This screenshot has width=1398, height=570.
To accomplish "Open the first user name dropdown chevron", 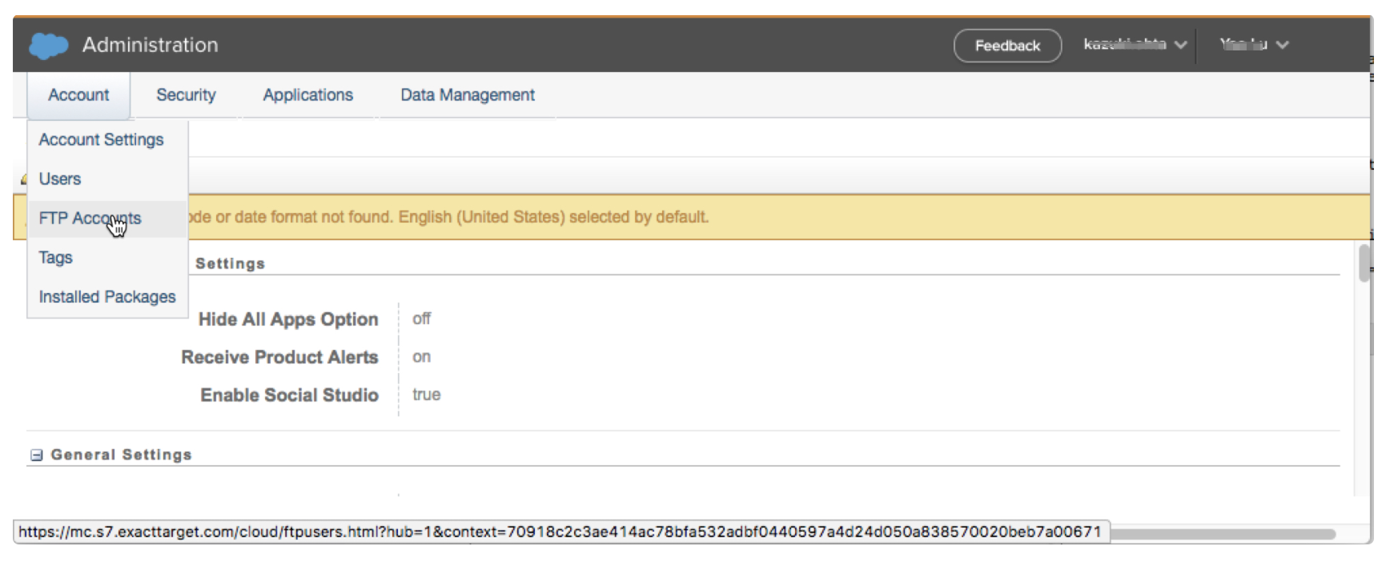I will pos(1180,45).
